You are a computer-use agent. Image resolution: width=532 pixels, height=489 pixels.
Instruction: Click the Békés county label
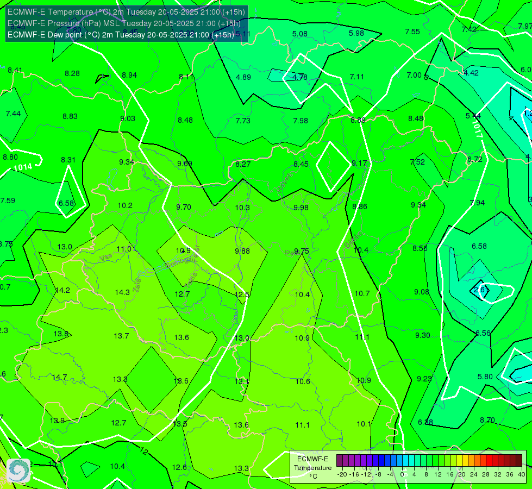tap(353, 241)
